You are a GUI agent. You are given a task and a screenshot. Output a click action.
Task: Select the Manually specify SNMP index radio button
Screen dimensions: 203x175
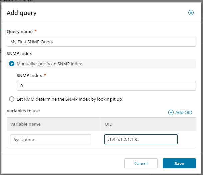click(x=12, y=64)
